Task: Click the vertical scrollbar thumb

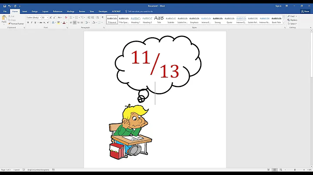Action: click(x=311, y=55)
